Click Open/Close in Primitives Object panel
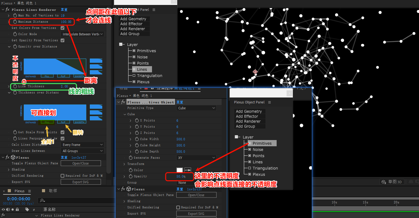This screenshot has height=218, width=419. pos(196,195)
